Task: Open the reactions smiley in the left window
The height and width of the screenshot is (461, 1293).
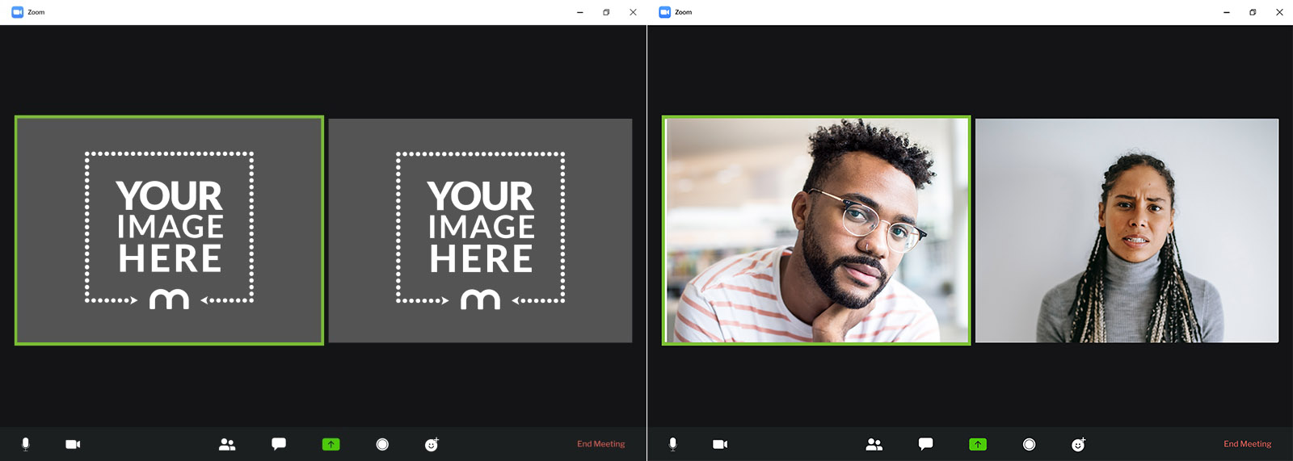Action: [432, 444]
